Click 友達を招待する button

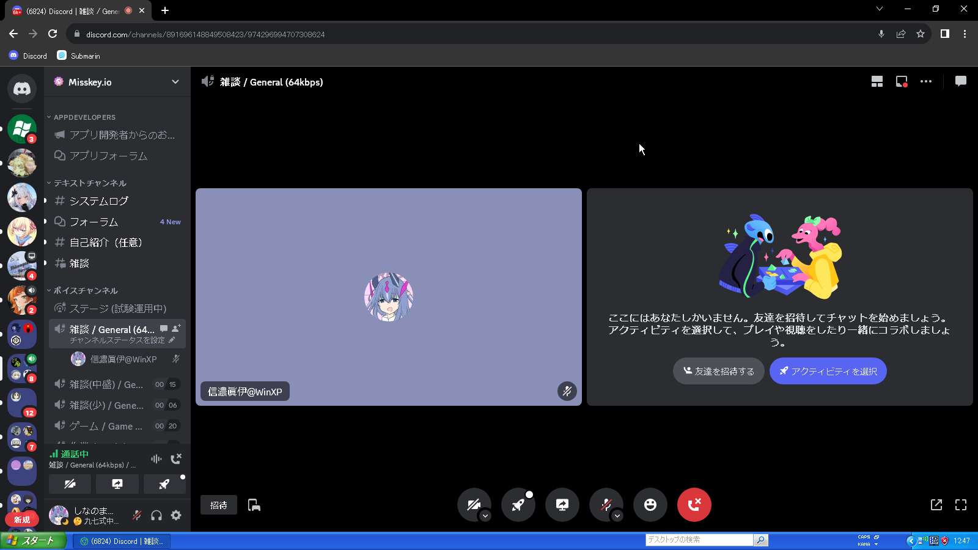point(718,371)
